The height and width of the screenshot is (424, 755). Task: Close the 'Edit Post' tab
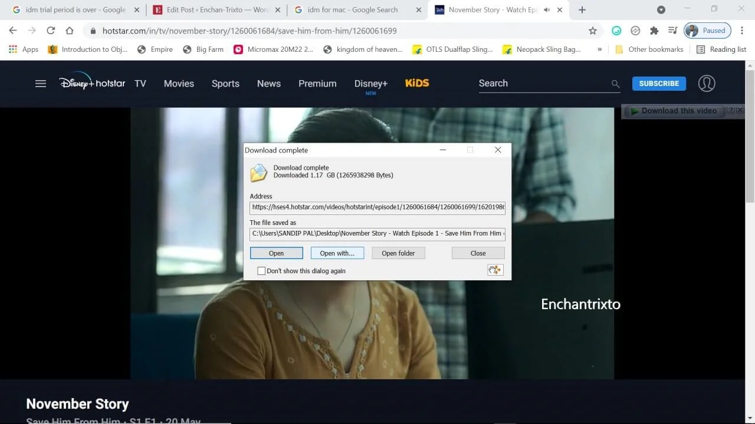[x=278, y=10]
